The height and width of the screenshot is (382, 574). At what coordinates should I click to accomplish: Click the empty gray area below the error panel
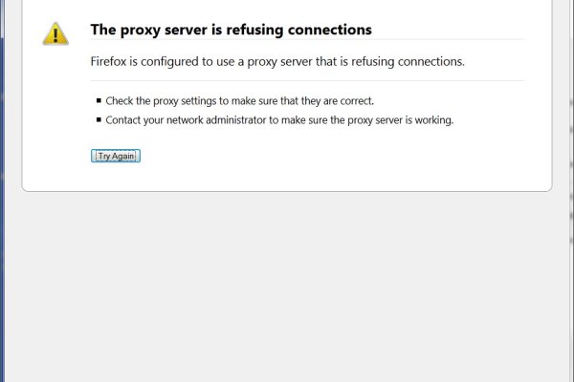tap(287, 286)
